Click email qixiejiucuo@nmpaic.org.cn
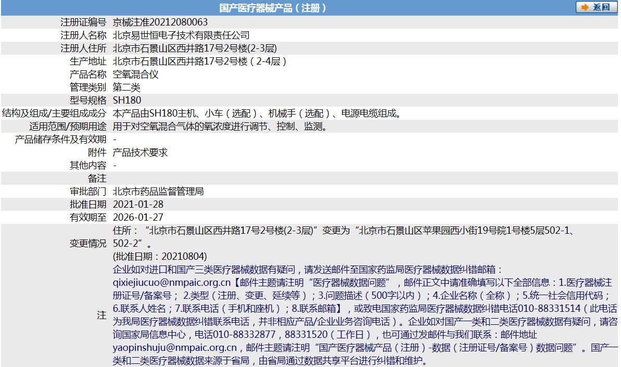This screenshot has height=367, width=621. pos(171,283)
